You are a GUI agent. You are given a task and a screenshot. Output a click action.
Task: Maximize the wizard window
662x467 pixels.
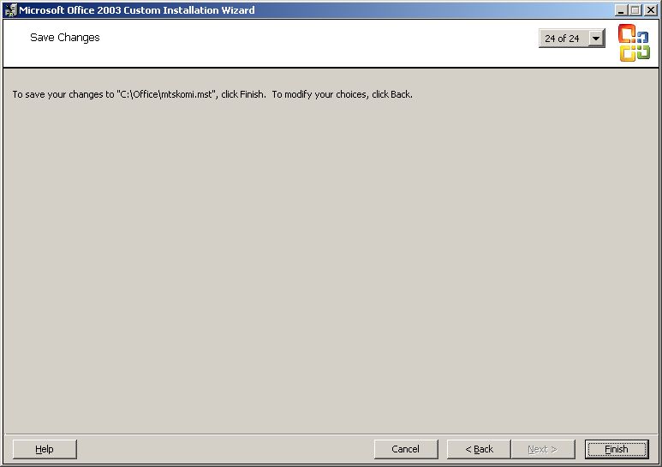(x=635, y=10)
